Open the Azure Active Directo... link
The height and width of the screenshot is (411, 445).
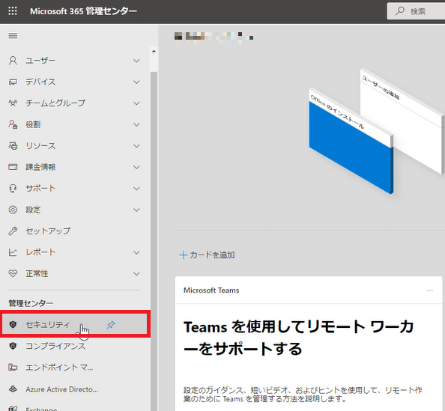tap(75, 389)
